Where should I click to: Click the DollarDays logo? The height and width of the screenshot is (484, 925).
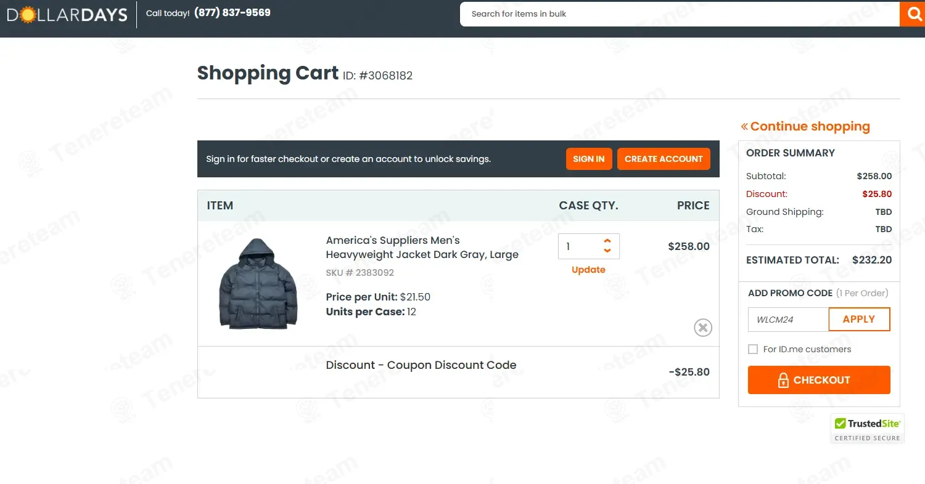click(67, 14)
